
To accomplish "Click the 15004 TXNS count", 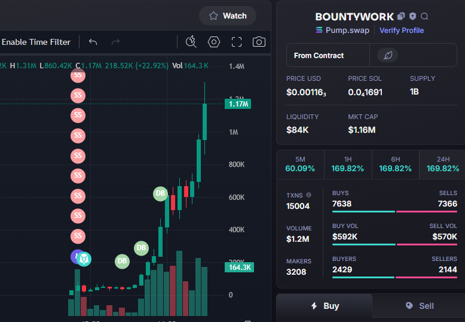I will (x=298, y=206).
